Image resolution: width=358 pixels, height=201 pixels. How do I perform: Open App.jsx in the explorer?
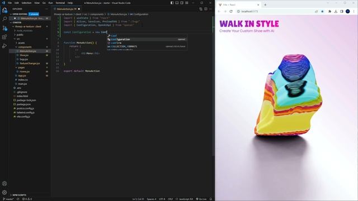pos(22,76)
